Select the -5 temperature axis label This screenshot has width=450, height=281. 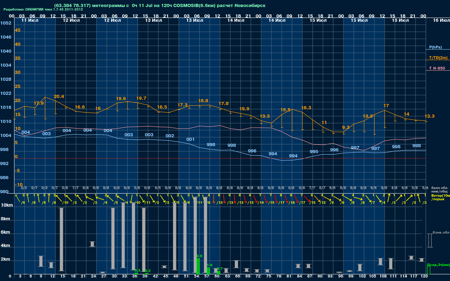pyautogui.click(x=18, y=171)
